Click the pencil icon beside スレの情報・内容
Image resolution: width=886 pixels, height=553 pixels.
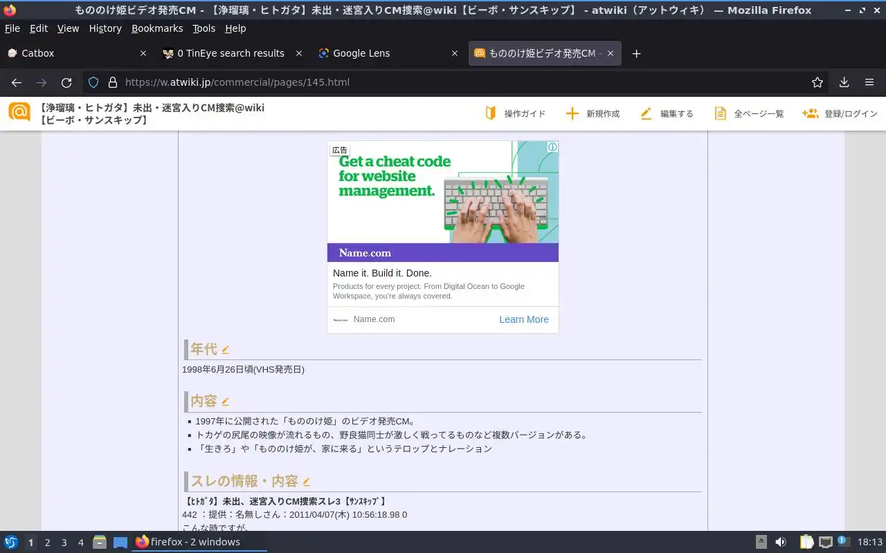(x=306, y=482)
